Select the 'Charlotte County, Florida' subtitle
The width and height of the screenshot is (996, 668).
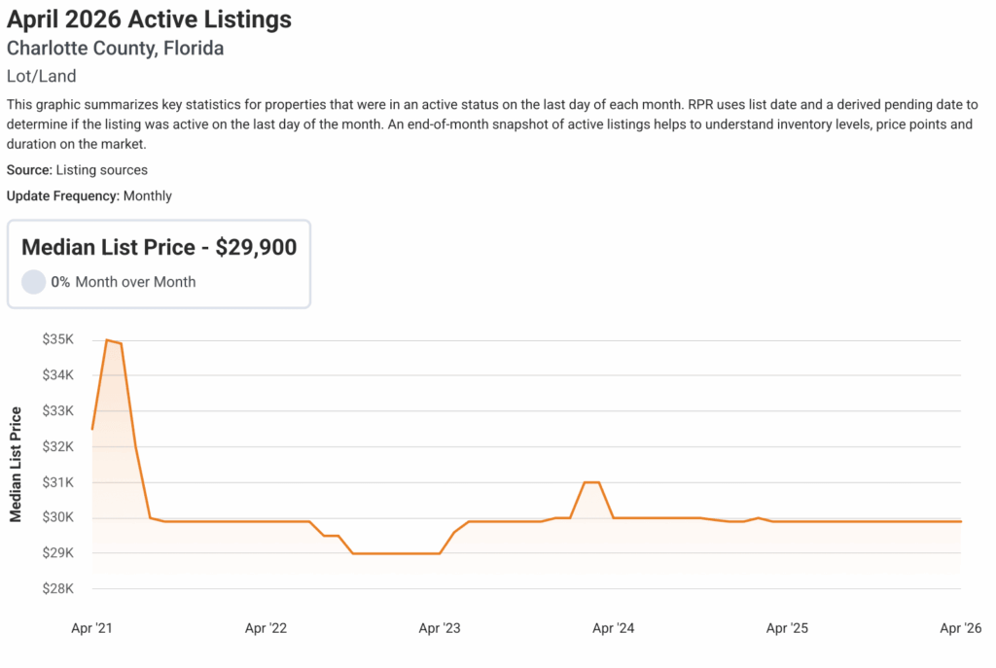click(x=115, y=49)
